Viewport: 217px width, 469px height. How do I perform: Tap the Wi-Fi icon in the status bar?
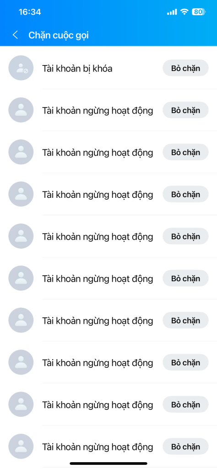coord(184,12)
